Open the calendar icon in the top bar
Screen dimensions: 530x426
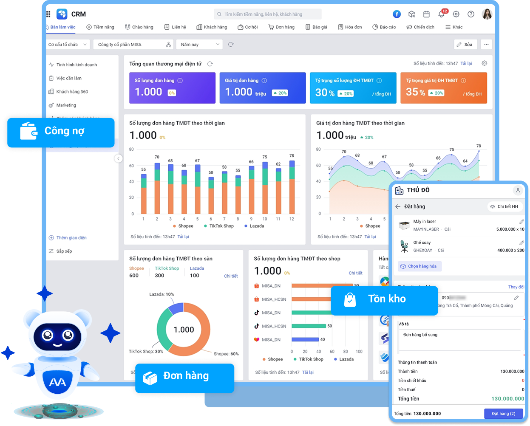point(426,14)
